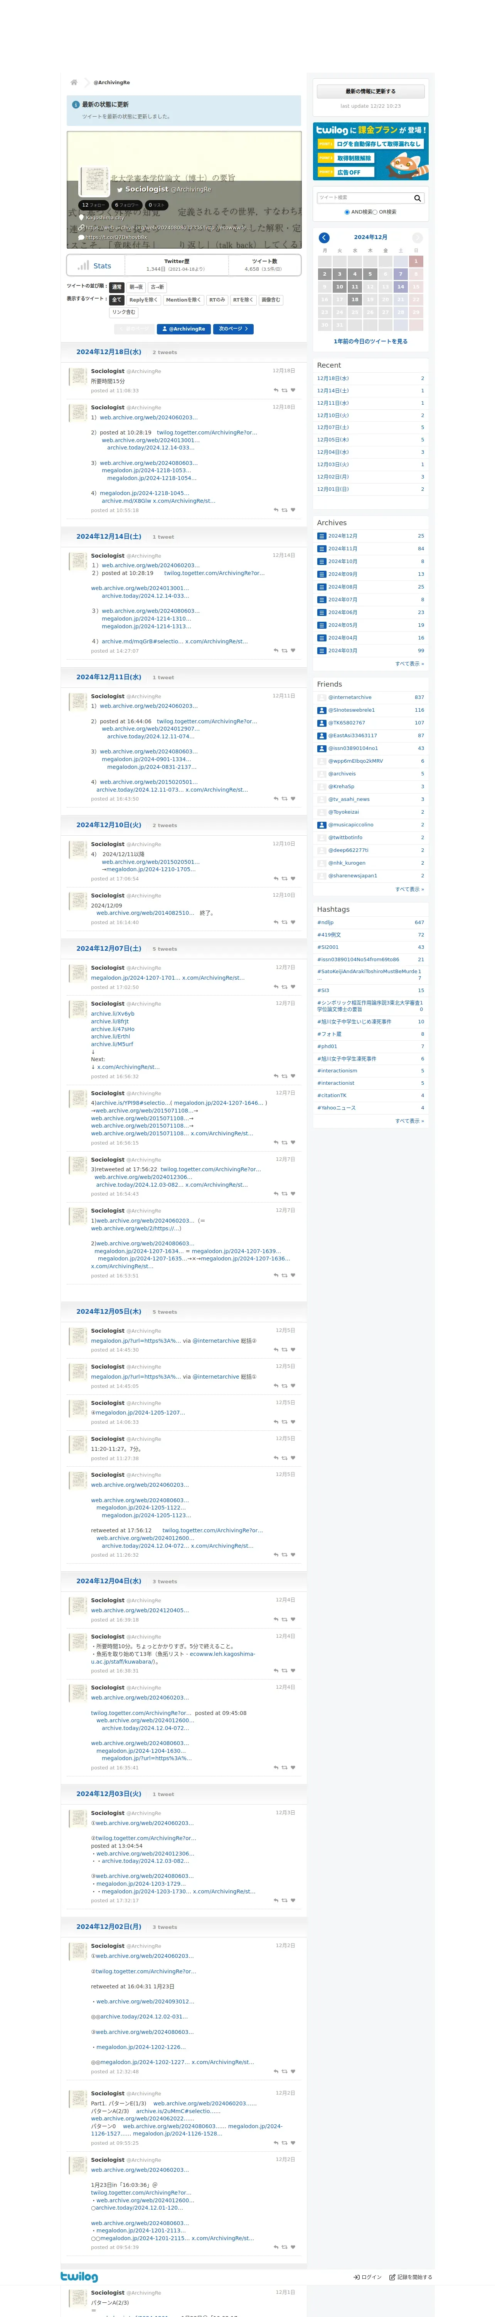This screenshot has height=2317, width=495.
Task: Like the tweet posted at 11:27:38
Action: [x=293, y=1458]
